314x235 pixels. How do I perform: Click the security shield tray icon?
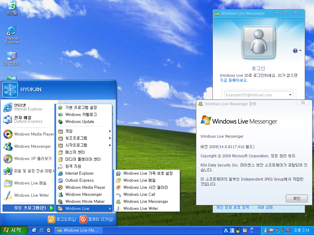[288, 230]
